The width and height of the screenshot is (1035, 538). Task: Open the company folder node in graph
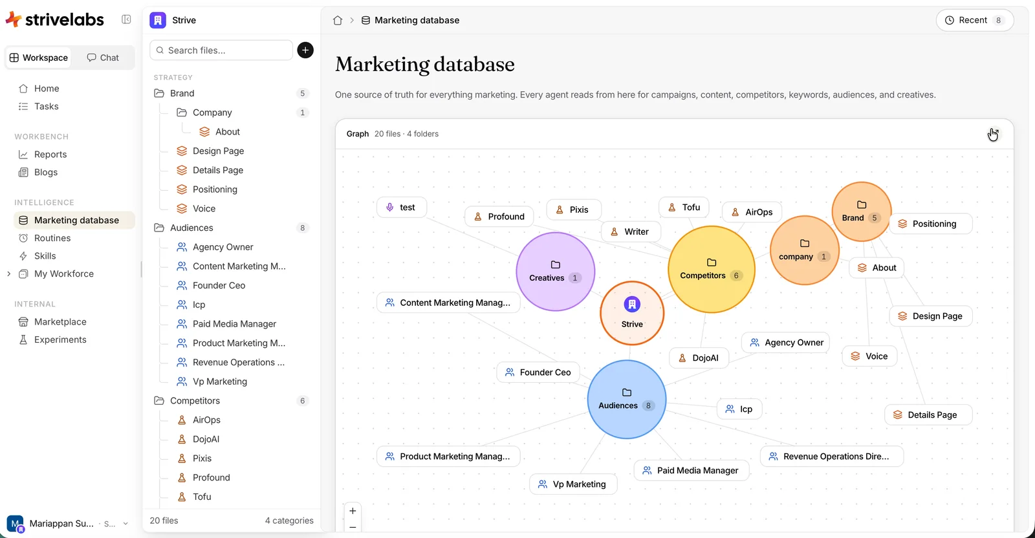[x=805, y=250]
